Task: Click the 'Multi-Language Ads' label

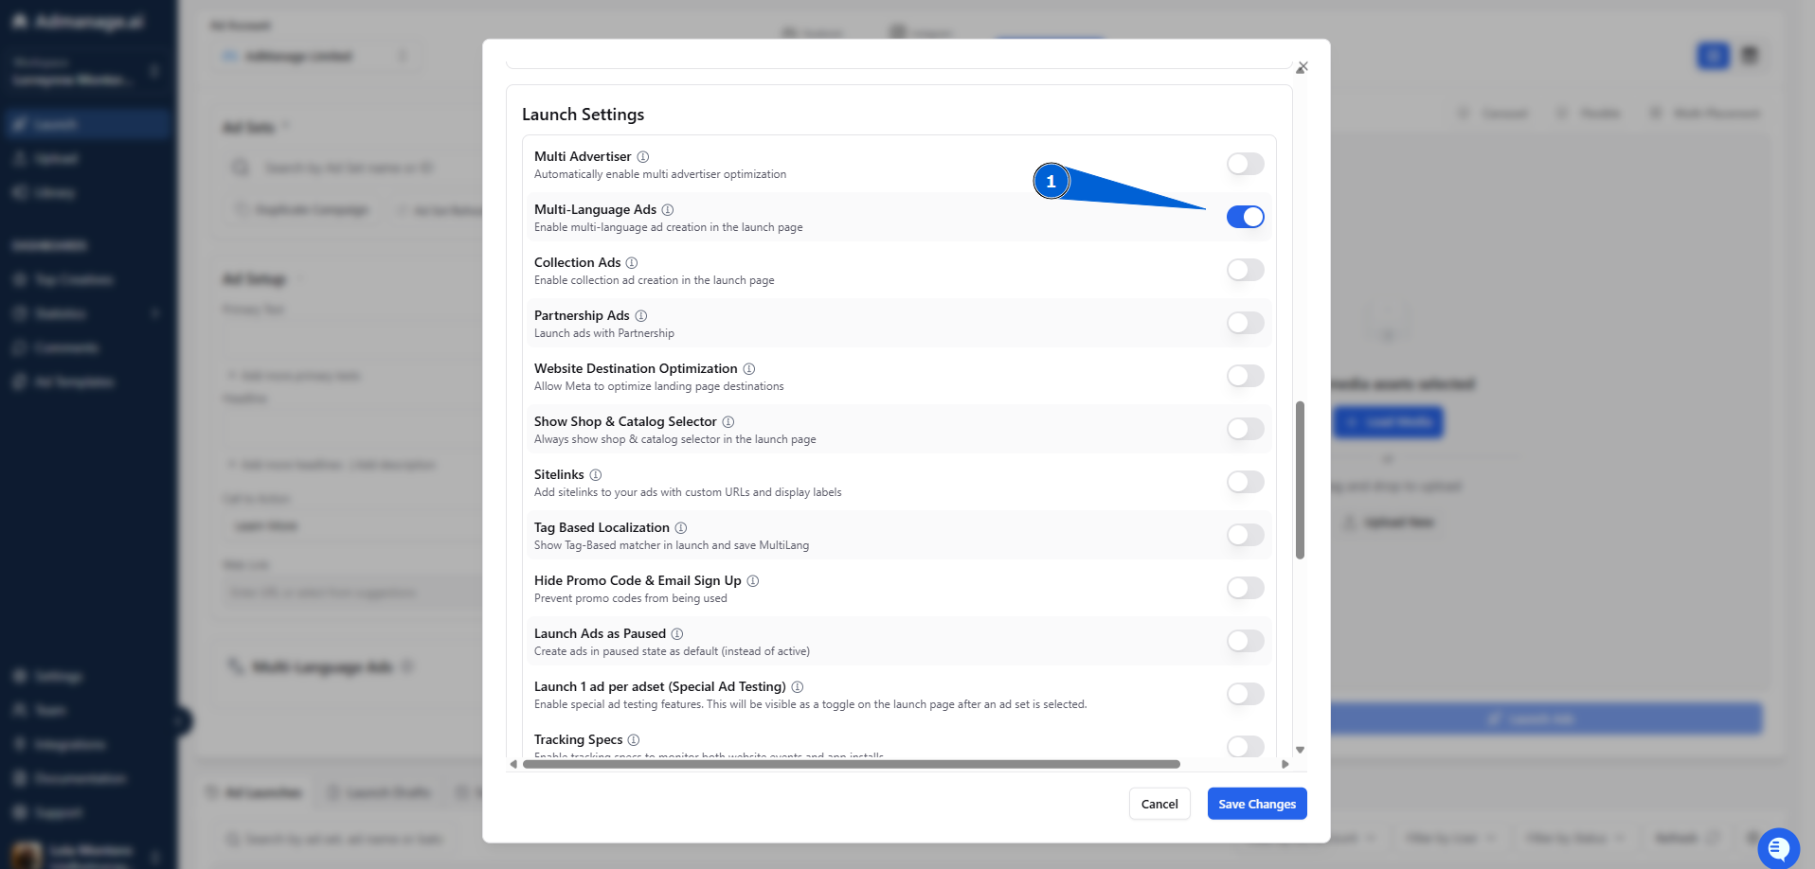Action: (595, 209)
